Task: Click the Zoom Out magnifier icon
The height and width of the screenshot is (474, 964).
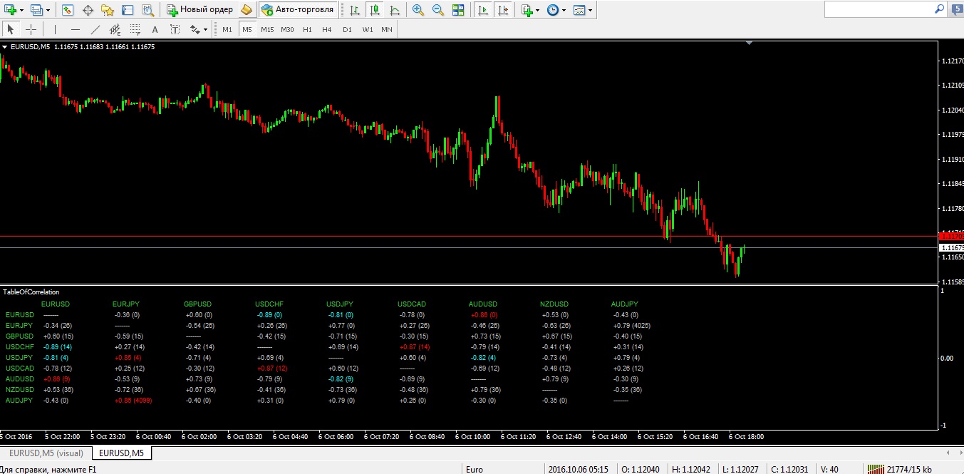Action: 438,10
